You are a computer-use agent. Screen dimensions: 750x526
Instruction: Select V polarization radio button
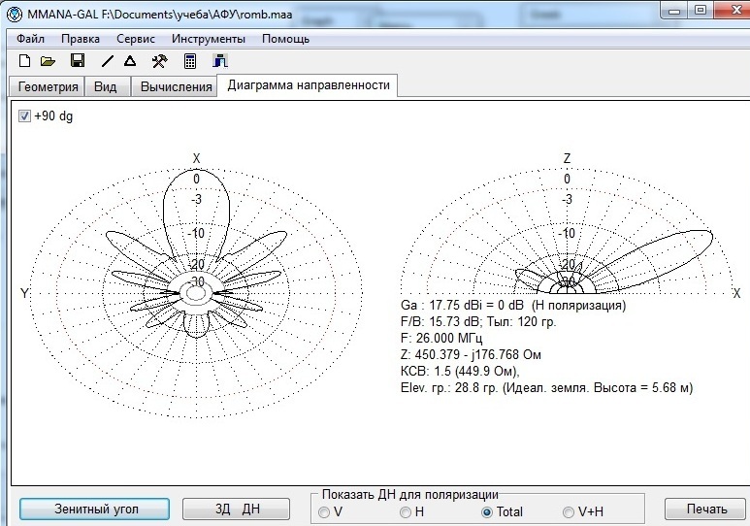pyautogui.click(x=324, y=511)
